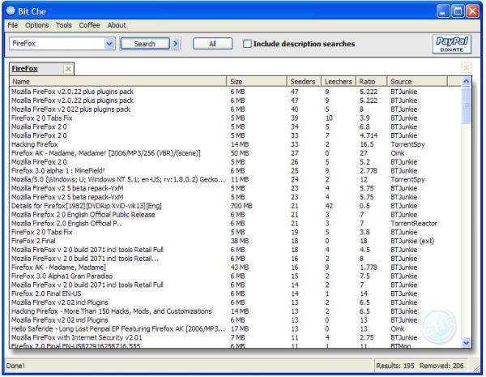The height and width of the screenshot is (377, 486).
Task: Click the scrollbar up arrow
Action: coord(466,82)
